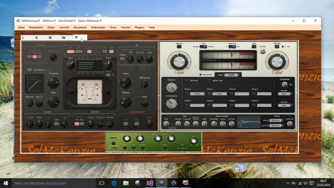The image size is (334, 188).
Task: Click the compressor Threshold knob
Action: (x=53, y=82)
